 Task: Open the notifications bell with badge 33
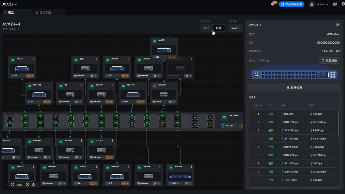point(273,4)
